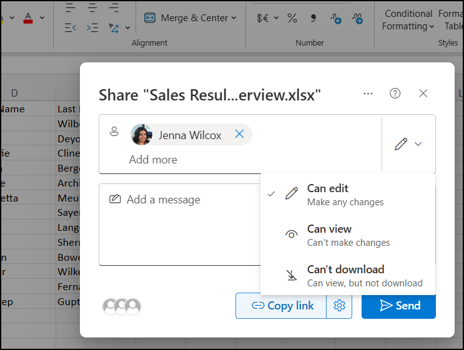Image resolution: width=464 pixels, height=350 pixels.
Task: Apply red font color
Action: [28, 18]
